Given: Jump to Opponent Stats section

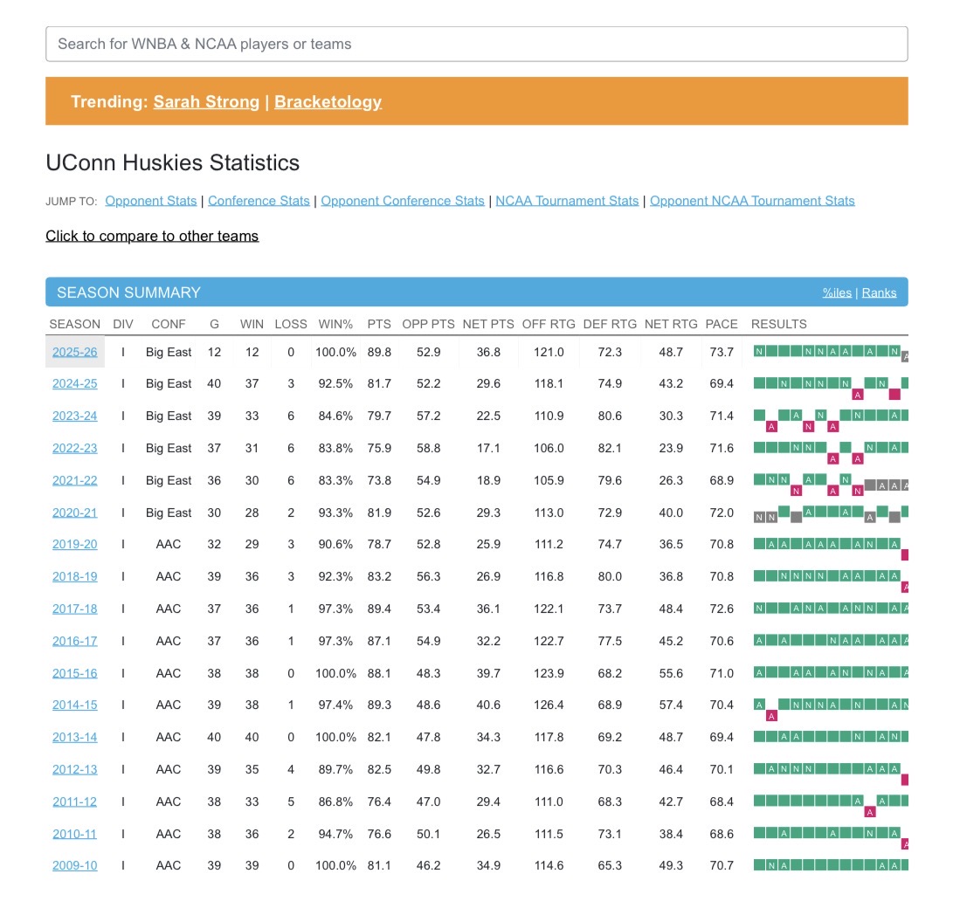Looking at the screenshot, I should pyautogui.click(x=150, y=201).
